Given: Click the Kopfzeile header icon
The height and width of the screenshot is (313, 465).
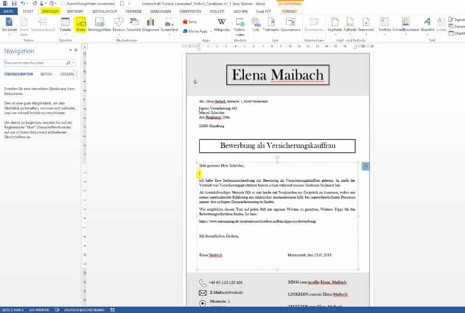Looking at the screenshot, I should coord(335,25).
